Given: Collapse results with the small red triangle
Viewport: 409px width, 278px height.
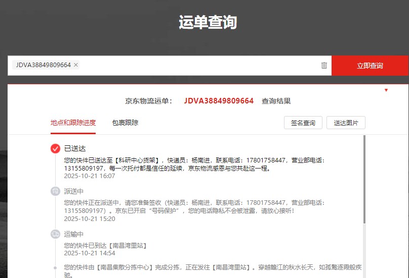Looking at the screenshot, I should pyautogui.click(x=386, y=90).
